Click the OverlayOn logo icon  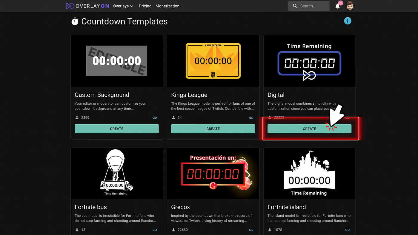coord(70,6)
